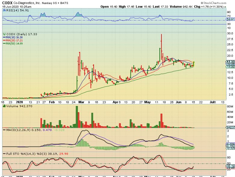This screenshot has height=177, width=235.
Task: Click the -0.328 MACD histogram value in label
Action: [59, 130]
